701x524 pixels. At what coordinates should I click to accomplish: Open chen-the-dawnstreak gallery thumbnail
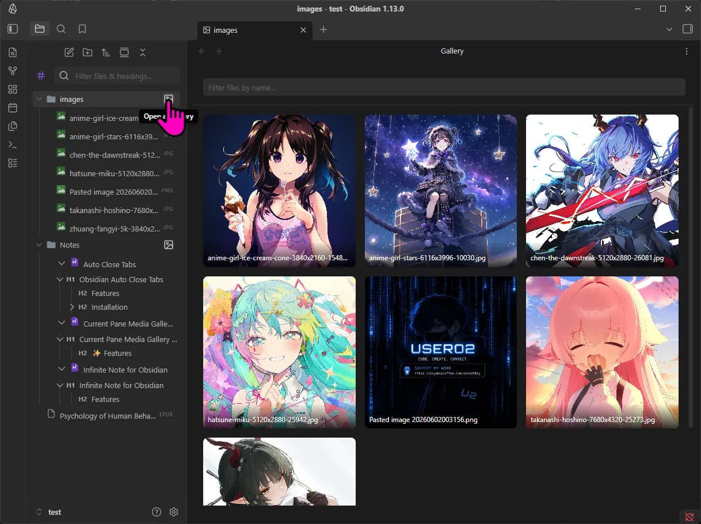click(602, 191)
